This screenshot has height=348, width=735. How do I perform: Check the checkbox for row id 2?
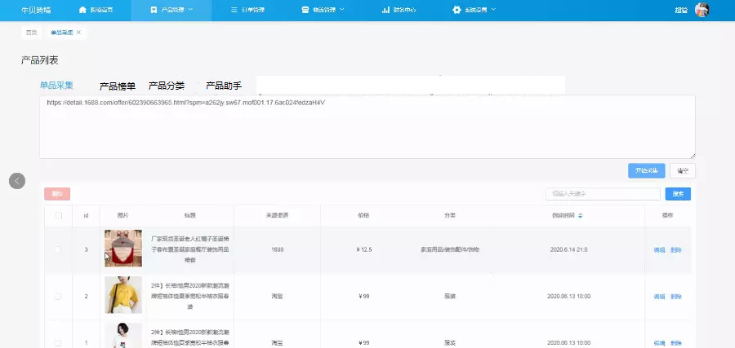click(x=58, y=295)
